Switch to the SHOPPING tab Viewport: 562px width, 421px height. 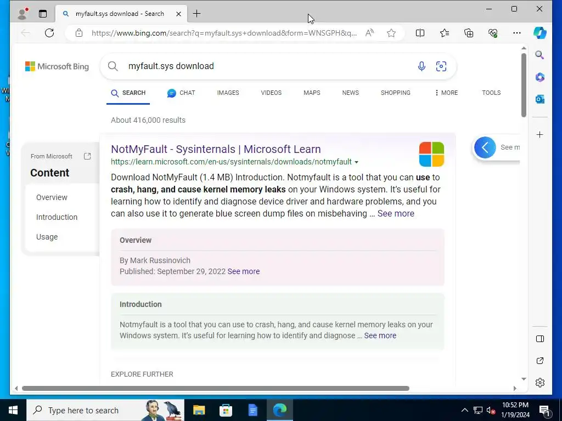click(x=395, y=93)
